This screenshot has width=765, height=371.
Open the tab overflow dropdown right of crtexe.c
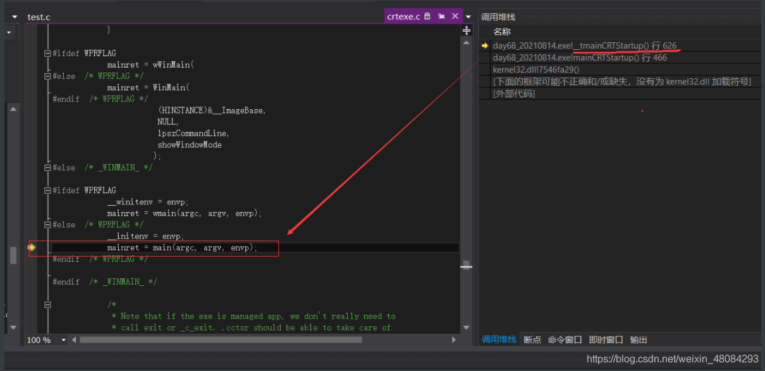[x=468, y=17]
